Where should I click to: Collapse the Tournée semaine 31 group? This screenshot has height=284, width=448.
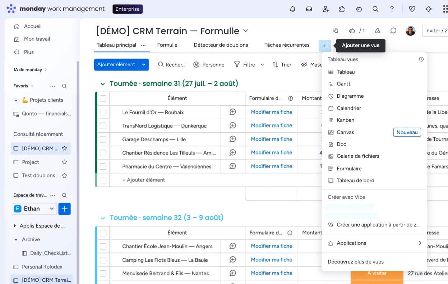tap(103, 84)
